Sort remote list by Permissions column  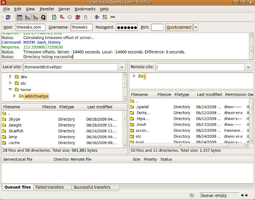[235, 94]
